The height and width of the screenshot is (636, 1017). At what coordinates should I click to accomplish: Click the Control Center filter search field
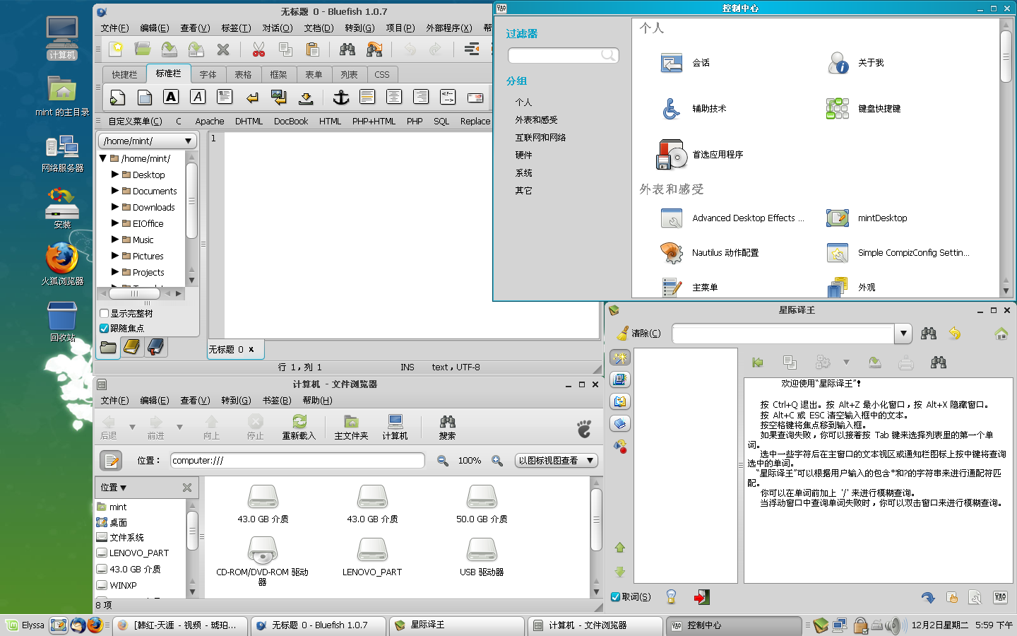point(564,55)
